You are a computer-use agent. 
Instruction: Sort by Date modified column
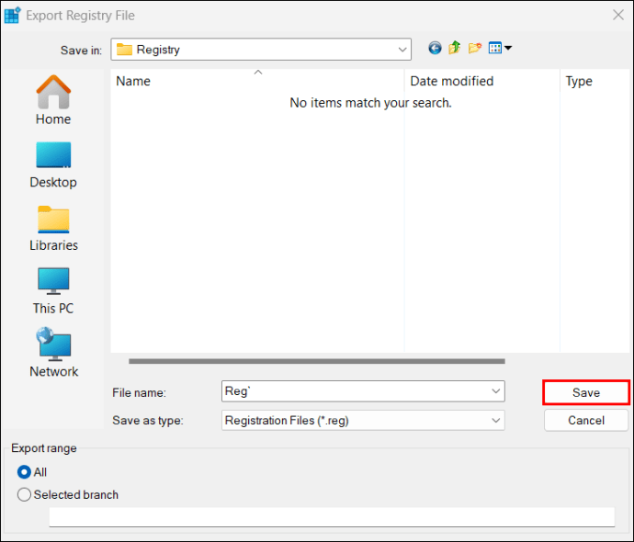pos(481,81)
